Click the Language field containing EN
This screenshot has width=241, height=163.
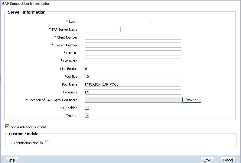coord(133,92)
